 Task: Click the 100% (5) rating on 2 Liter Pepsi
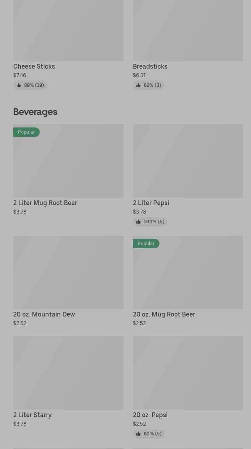pos(154,222)
